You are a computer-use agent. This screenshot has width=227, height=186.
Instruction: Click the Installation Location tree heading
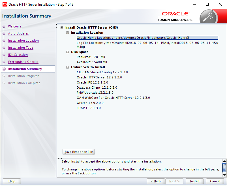[87, 33]
